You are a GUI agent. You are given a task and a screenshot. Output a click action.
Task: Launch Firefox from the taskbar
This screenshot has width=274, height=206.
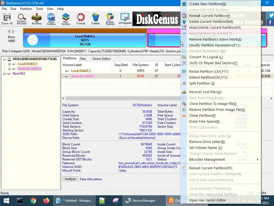[x=46, y=201]
